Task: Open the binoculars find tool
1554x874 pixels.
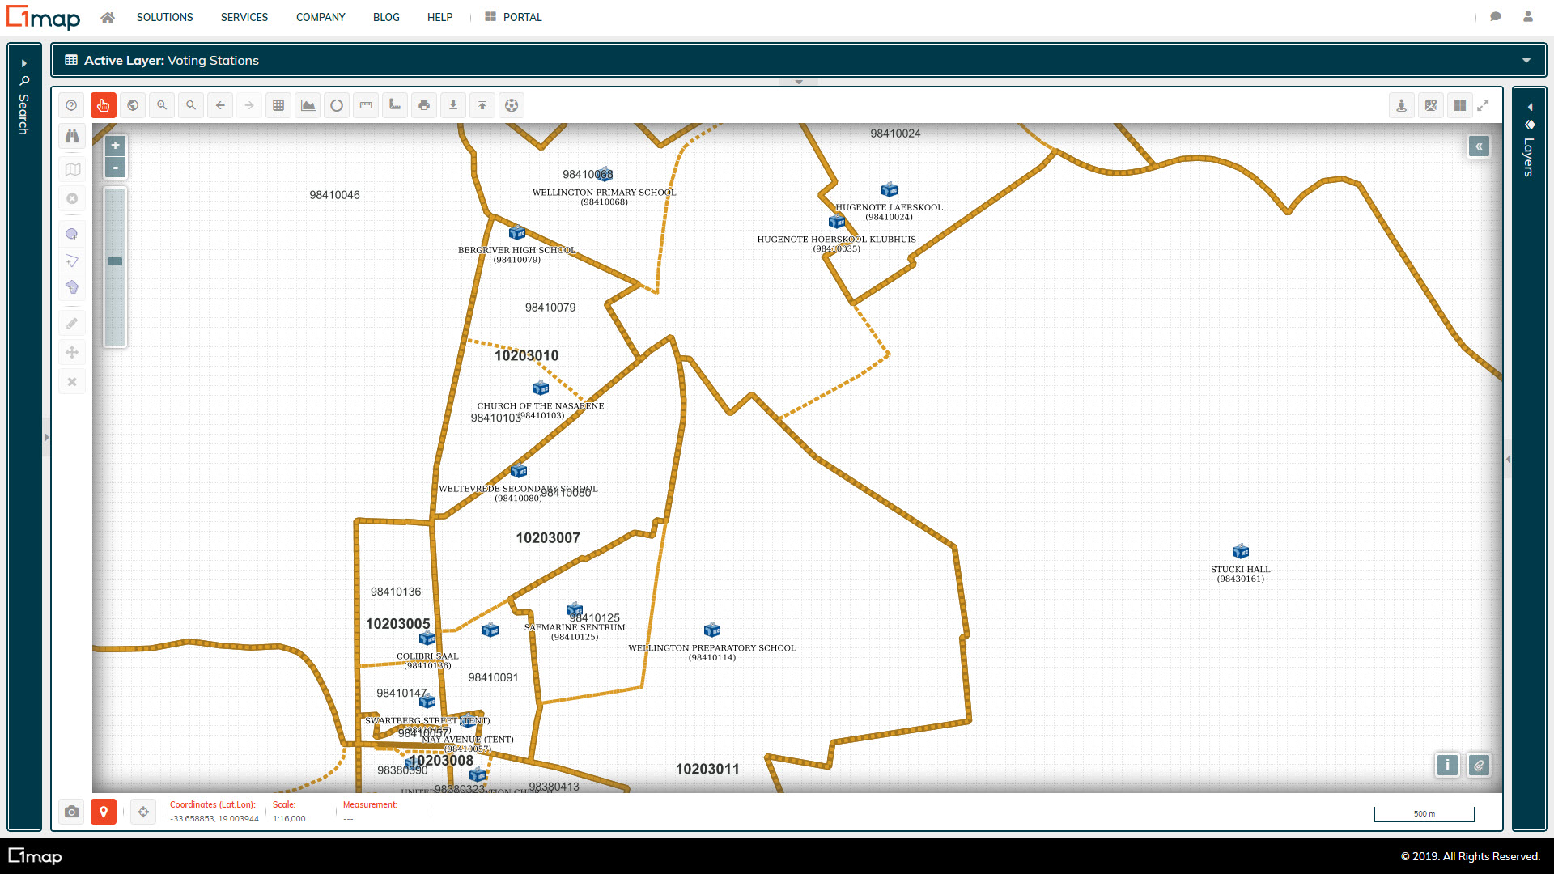Action: point(72,136)
